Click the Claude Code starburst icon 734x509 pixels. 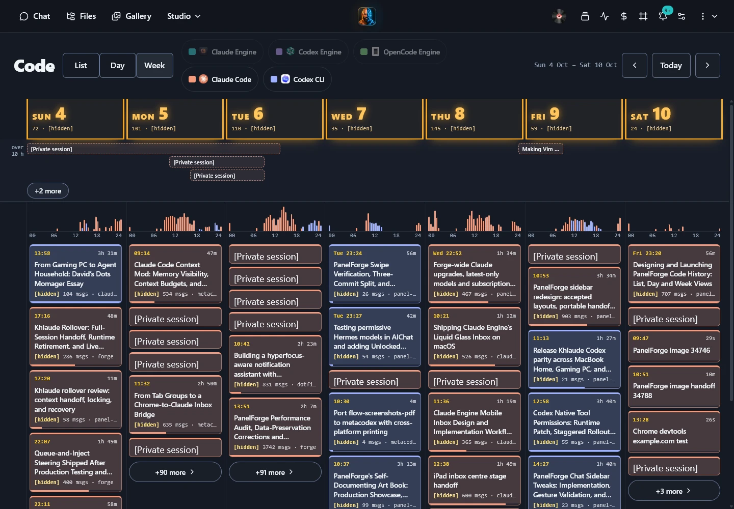[x=203, y=79]
